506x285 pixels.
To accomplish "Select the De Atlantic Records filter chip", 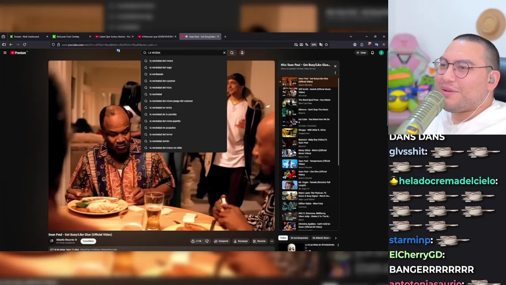I will coord(321,238).
